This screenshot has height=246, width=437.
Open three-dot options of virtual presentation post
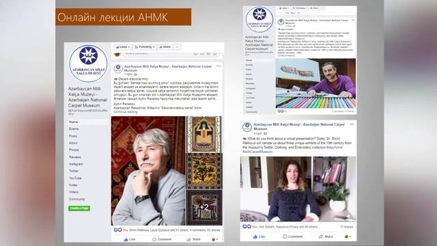pos(352,124)
